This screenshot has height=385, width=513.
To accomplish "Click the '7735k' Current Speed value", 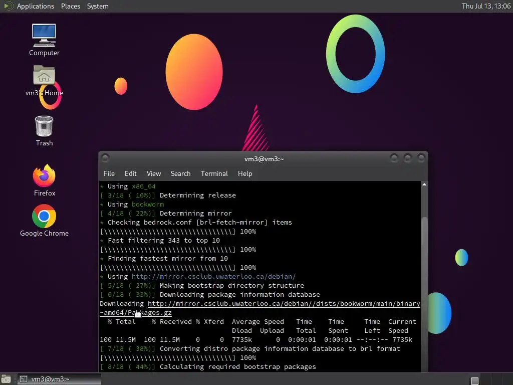I will point(402,340).
